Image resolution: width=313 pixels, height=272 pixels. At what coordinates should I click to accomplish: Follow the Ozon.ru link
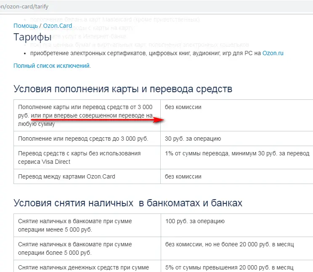tap(273, 53)
